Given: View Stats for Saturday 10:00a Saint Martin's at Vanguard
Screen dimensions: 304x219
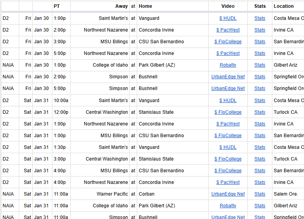Looking at the screenshot, I should [x=260, y=101].
